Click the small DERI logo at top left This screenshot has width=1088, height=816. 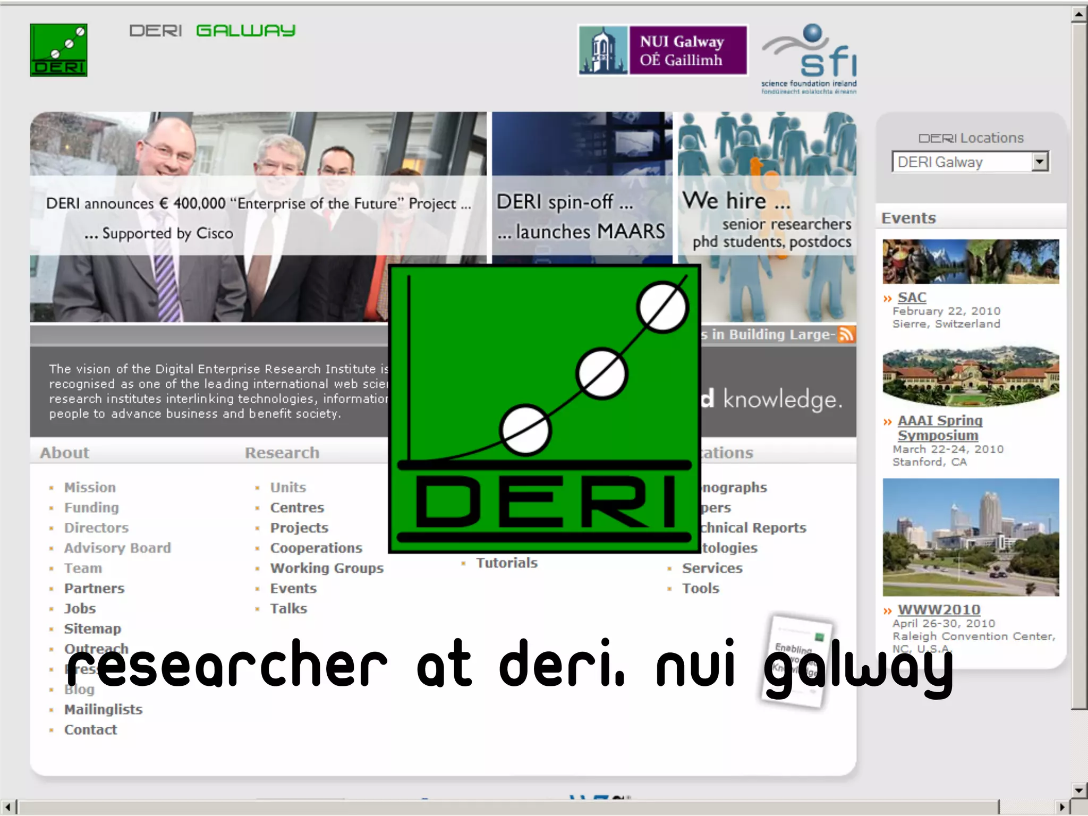(x=58, y=50)
